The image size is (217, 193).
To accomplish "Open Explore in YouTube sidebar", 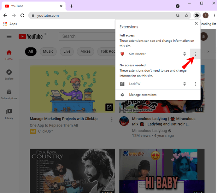I will [x=9, y=75].
